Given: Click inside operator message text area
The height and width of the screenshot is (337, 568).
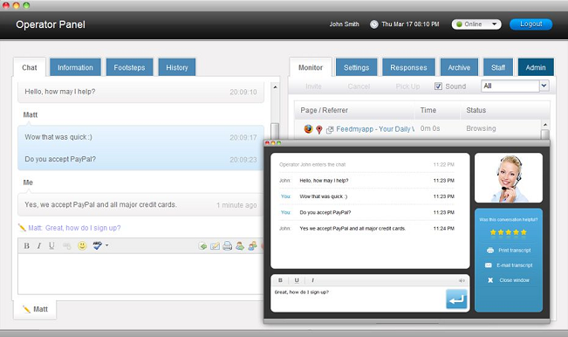Looking at the screenshot, I should point(140,274).
